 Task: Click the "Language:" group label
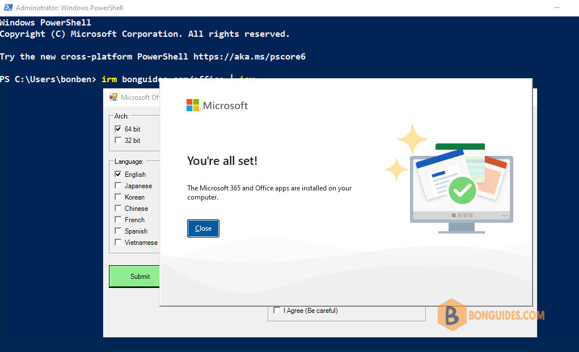point(129,162)
